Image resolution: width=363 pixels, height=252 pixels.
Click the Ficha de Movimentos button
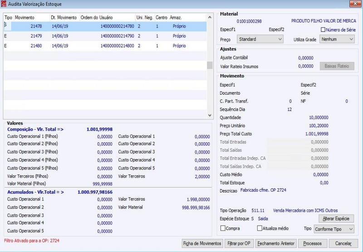pyautogui.click(x=202, y=243)
